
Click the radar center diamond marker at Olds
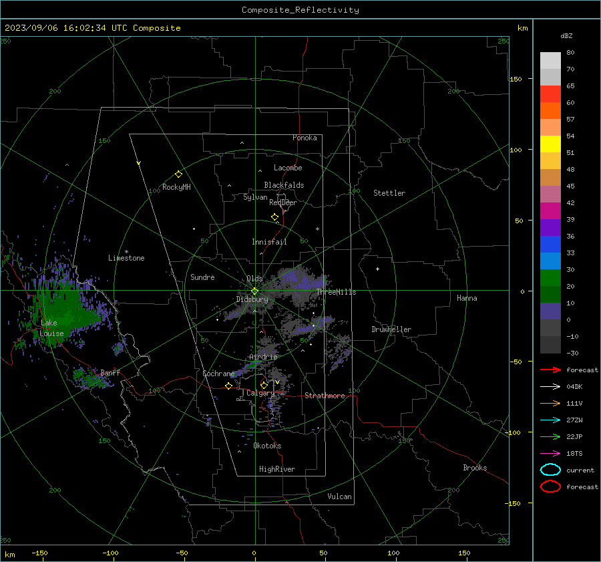click(x=254, y=291)
